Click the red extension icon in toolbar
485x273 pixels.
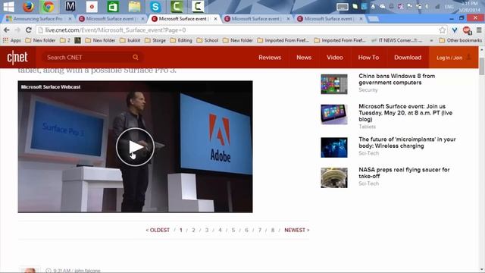pos(467,30)
